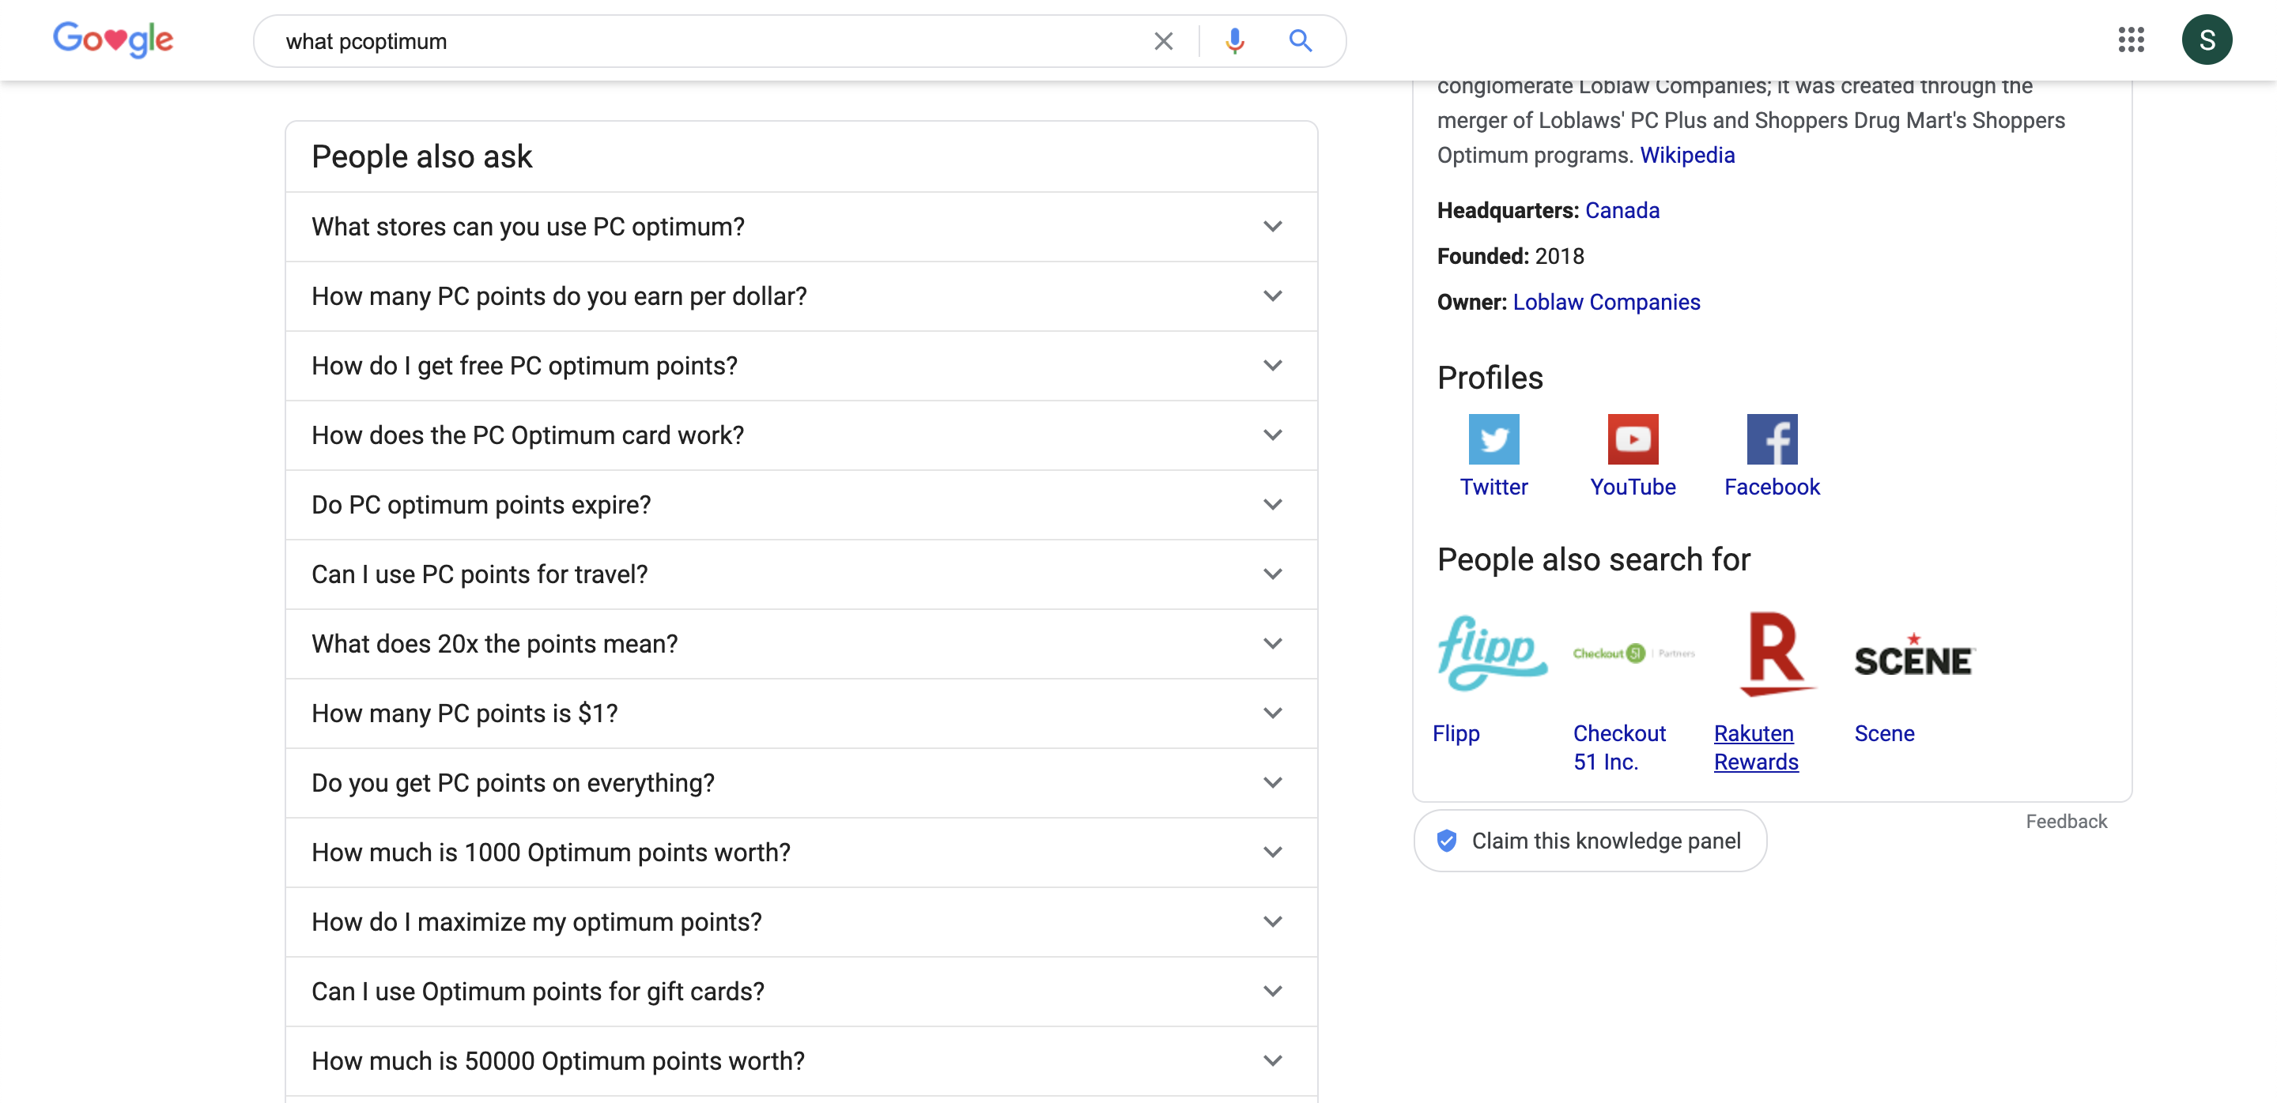This screenshot has height=1103, width=2277.
Task: Open the Google apps grid
Action: point(2132,40)
